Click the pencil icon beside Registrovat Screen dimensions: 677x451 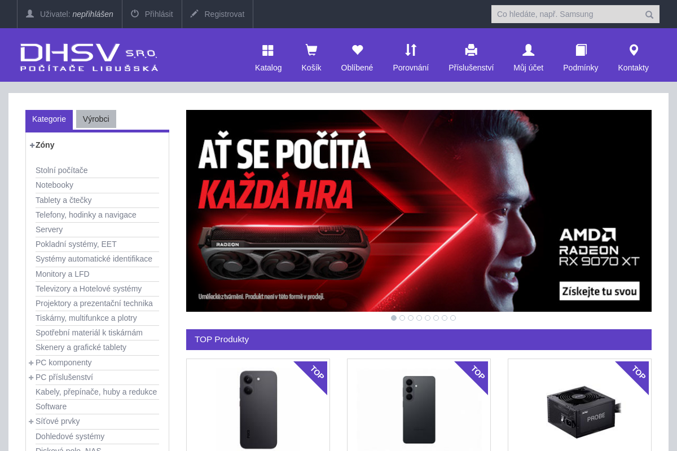[x=195, y=14]
